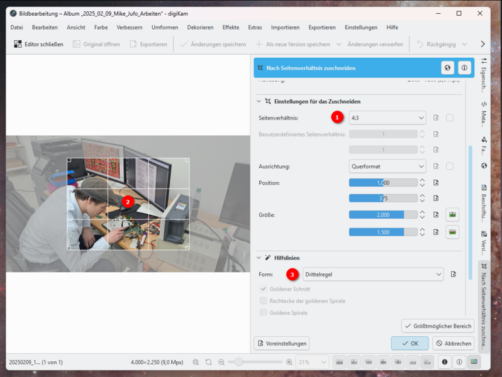Open the Metadaten sidebar tab
The image size is (502, 377).
[484, 114]
